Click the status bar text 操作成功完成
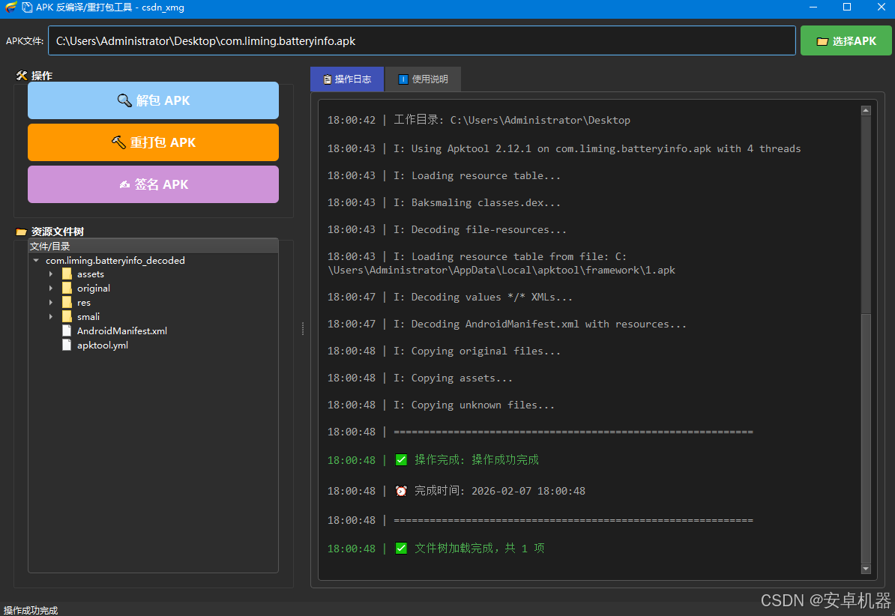The width and height of the screenshot is (895, 616). point(30,610)
